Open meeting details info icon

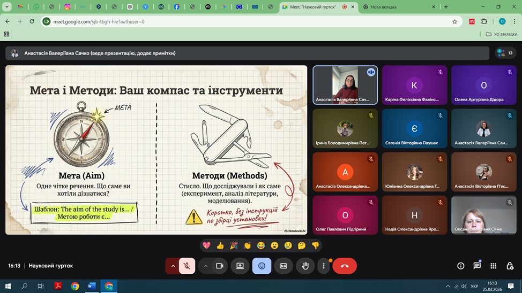pyautogui.click(x=461, y=266)
